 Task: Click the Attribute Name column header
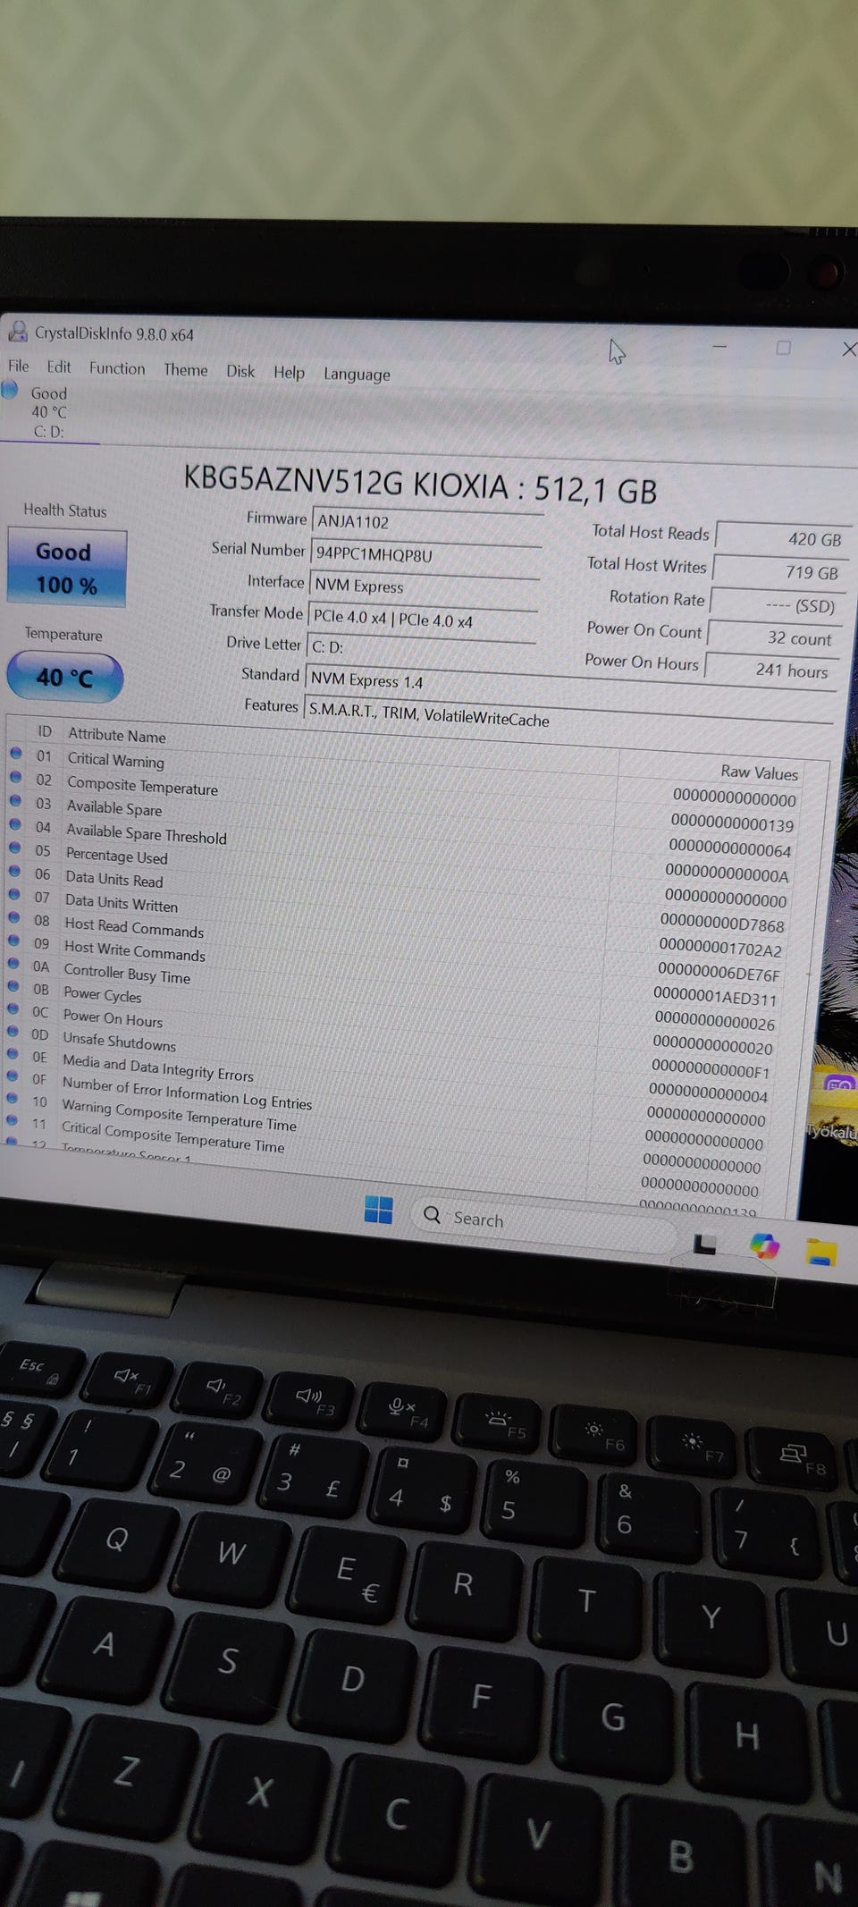117,736
